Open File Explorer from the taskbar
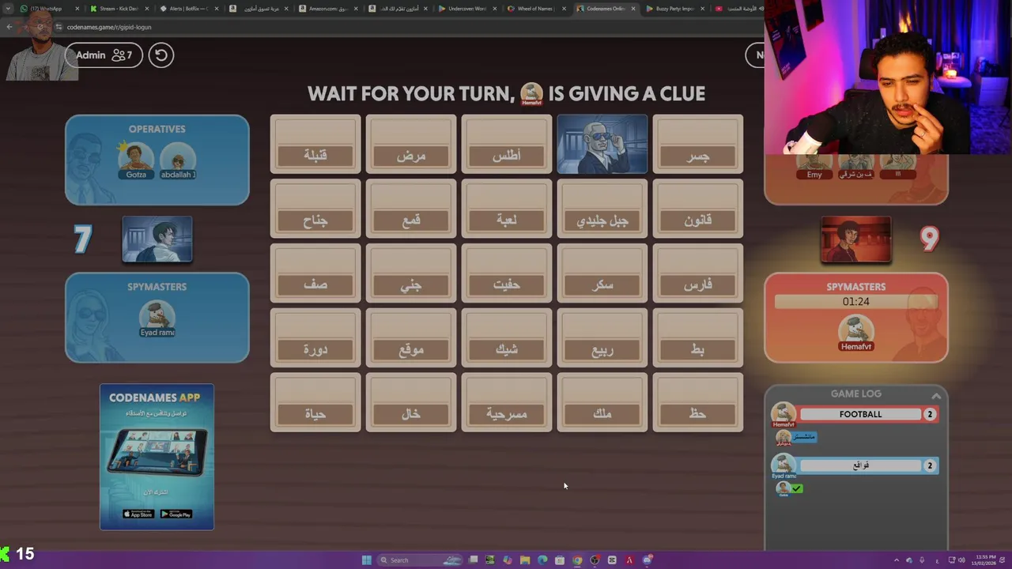Screen dimensions: 1012x569 pyautogui.click(x=524, y=560)
